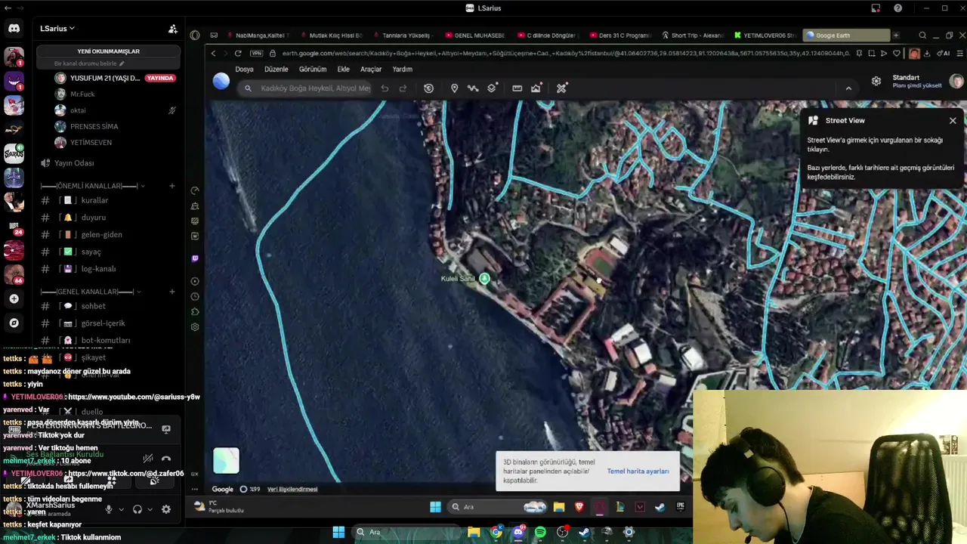Screen dimensions: 967x544
Task: Click the undo arrow in Earth toolbar
Action: 385,88
